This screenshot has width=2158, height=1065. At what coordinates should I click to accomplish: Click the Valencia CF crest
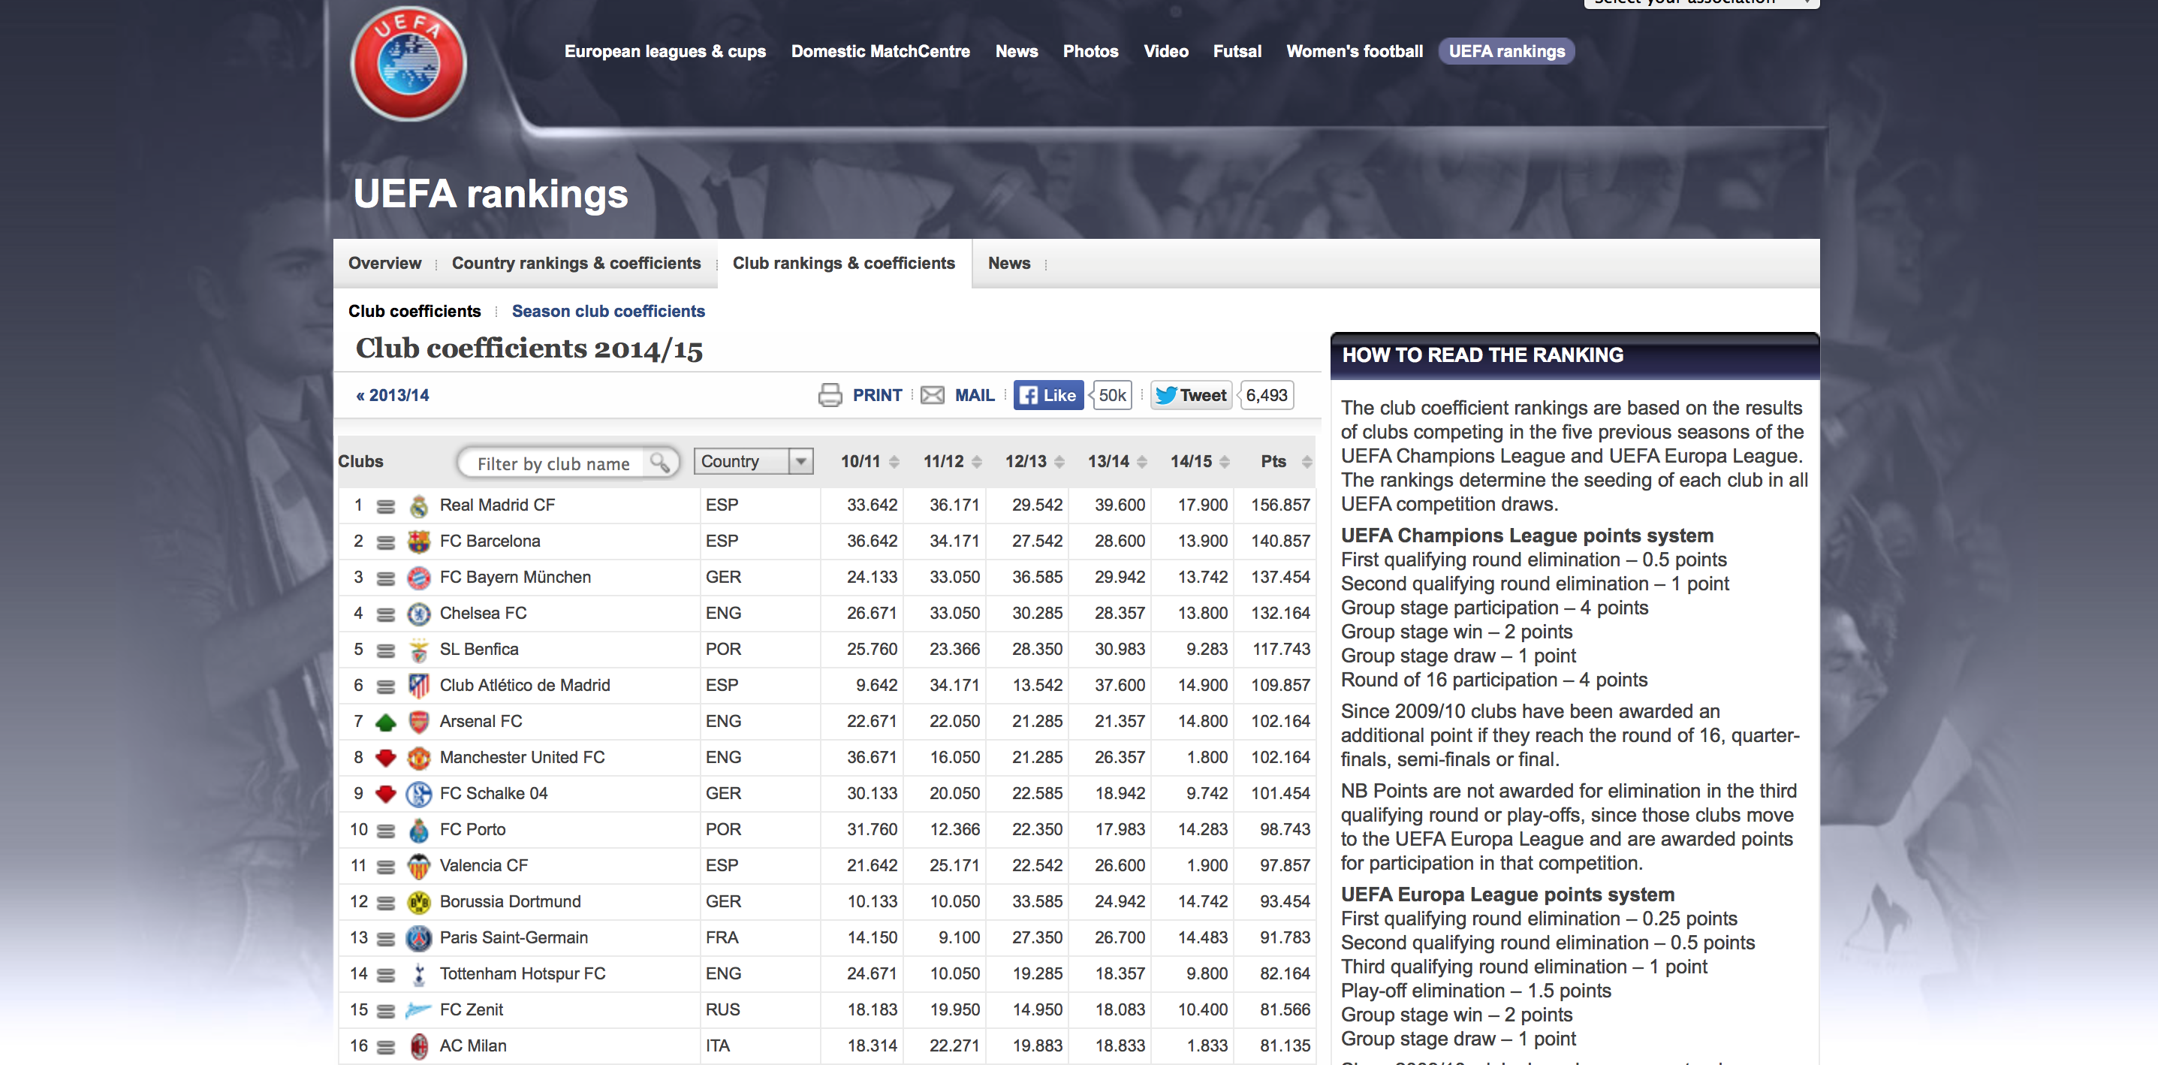tap(419, 865)
